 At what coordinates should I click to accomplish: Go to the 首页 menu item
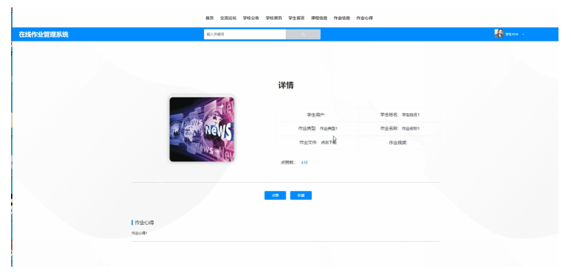[x=209, y=18]
